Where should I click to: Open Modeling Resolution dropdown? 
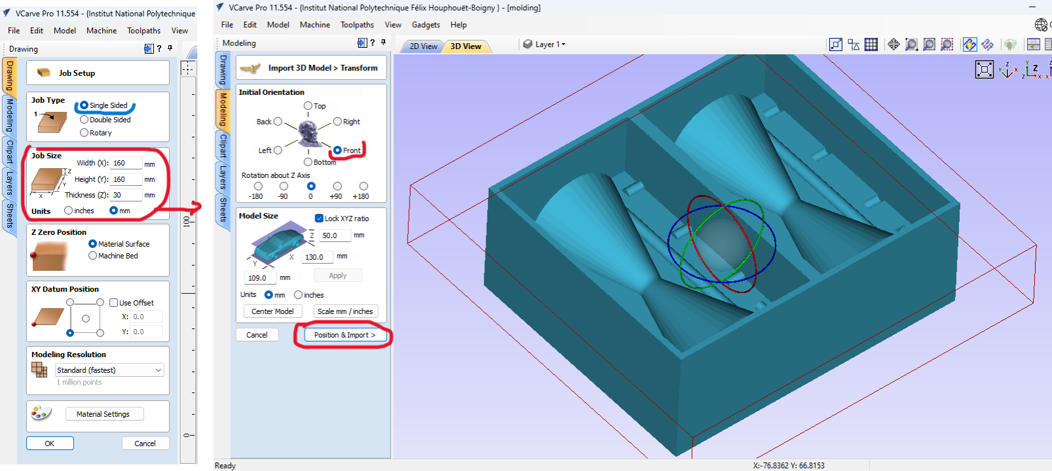(109, 370)
